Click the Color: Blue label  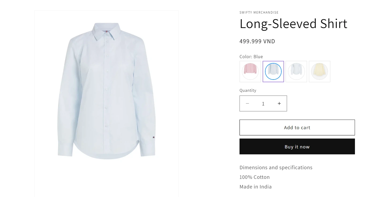click(x=251, y=57)
